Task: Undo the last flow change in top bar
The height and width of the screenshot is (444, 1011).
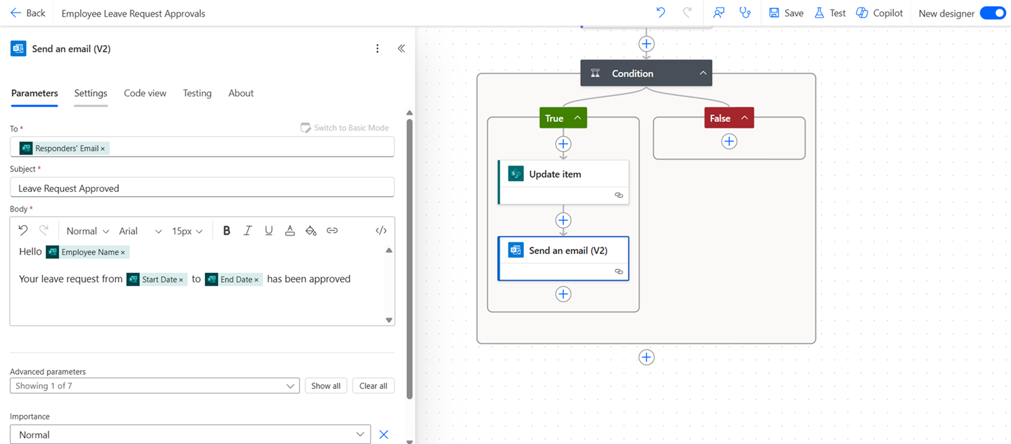Action: point(661,13)
